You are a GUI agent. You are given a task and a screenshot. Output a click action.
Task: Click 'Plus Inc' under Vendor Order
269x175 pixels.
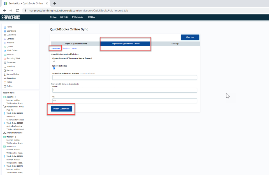click(10, 110)
